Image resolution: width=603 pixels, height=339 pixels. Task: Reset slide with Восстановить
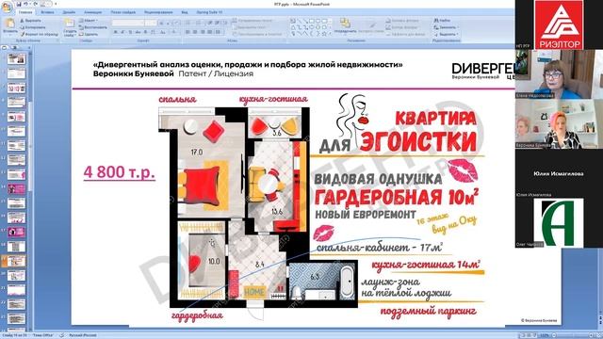92,27
